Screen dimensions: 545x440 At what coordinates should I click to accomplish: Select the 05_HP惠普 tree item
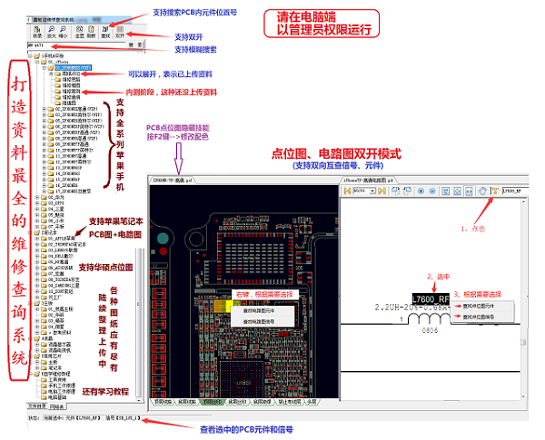[58, 262]
